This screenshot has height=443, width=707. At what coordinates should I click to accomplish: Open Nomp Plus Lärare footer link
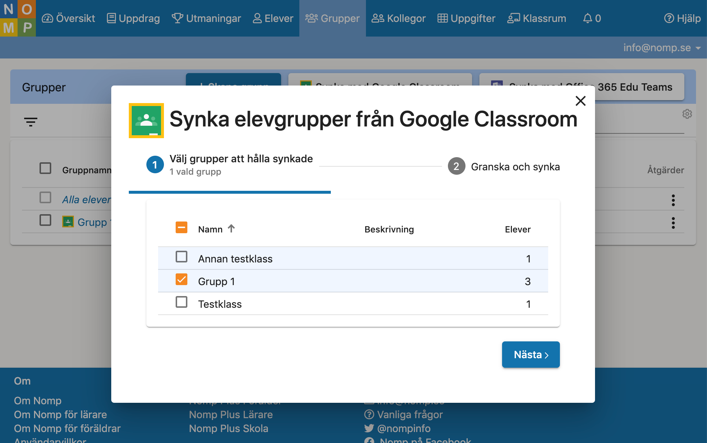tap(231, 414)
